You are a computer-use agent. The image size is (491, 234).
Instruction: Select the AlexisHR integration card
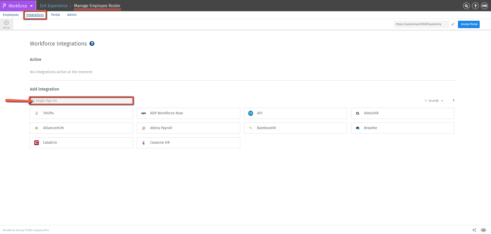[403, 113]
